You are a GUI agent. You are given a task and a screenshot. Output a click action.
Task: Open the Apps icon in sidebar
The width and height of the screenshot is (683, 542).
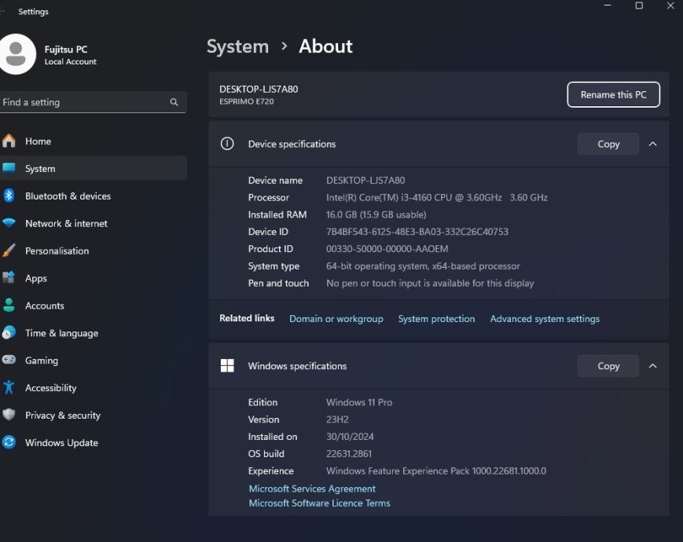(9, 279)
